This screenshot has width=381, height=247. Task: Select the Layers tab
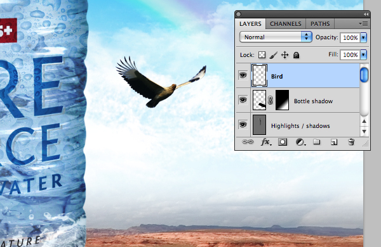(250, 24)
